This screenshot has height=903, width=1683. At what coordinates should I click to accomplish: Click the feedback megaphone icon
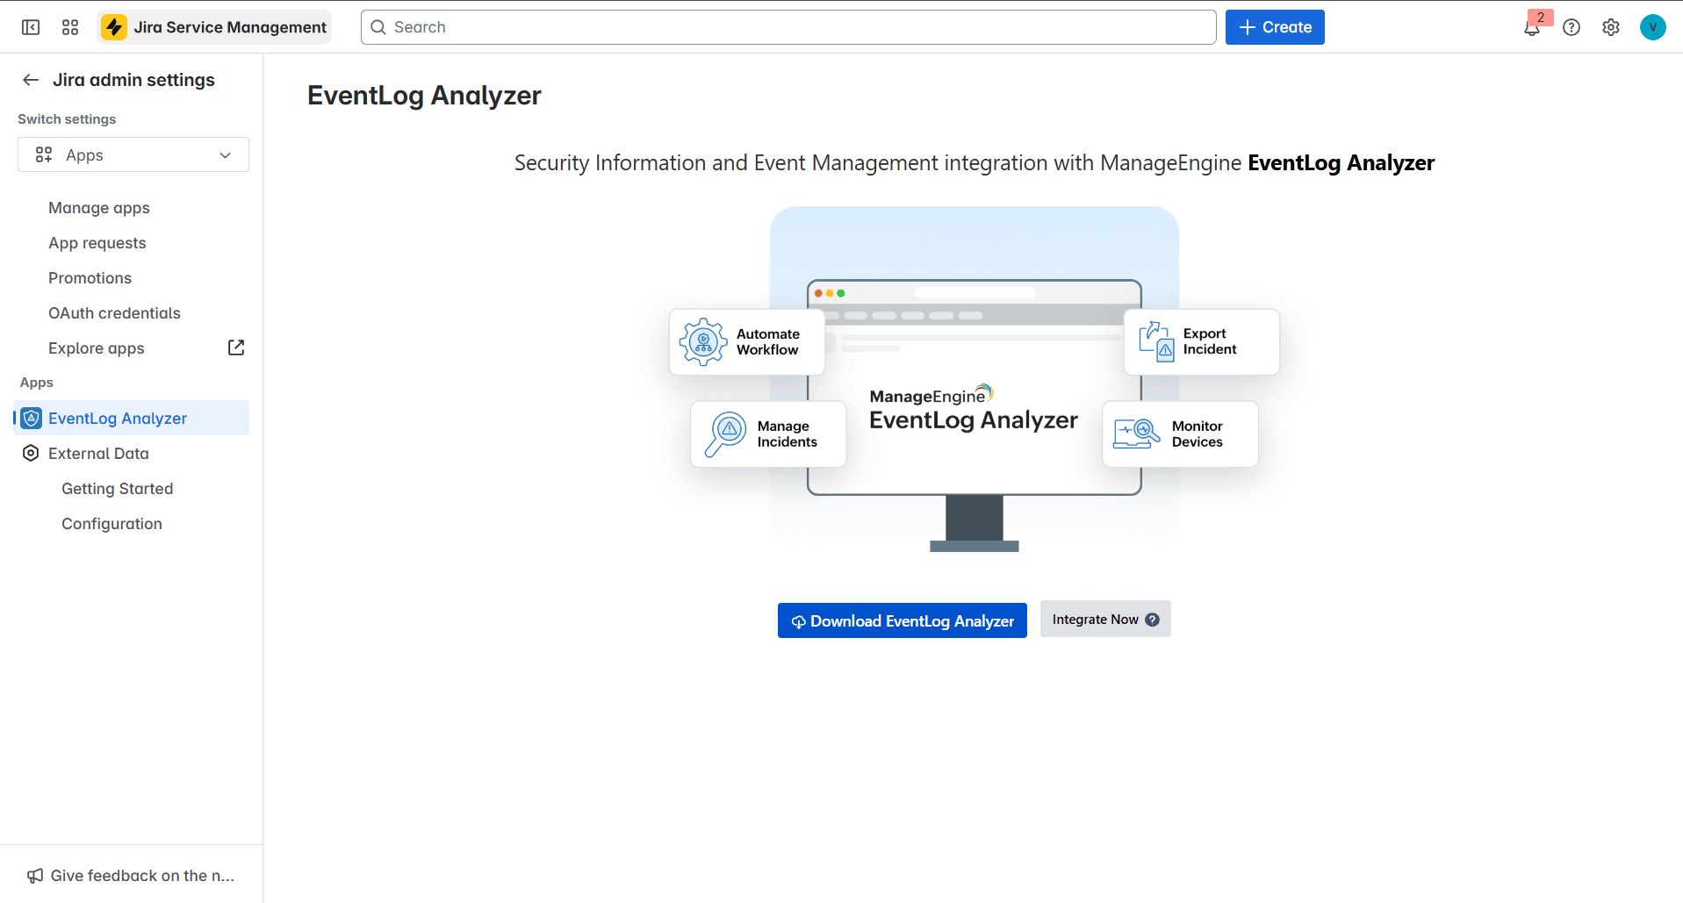pyautogui.click(x=35, y=876)
